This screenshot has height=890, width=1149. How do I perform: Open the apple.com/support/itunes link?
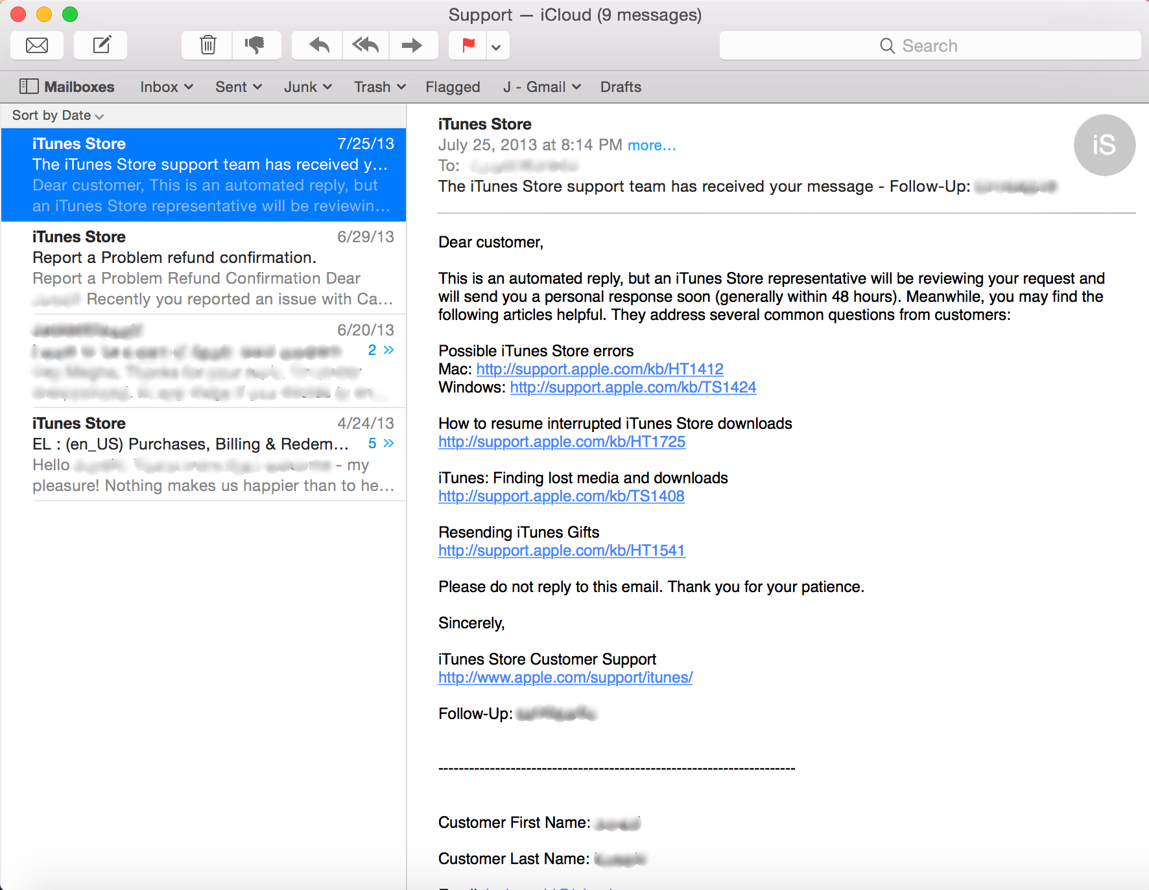565,678
